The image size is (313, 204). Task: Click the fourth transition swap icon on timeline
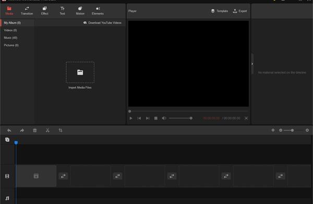[226, 176]
